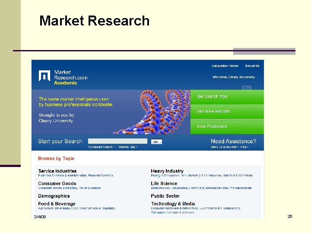Click the Market Research slide title
Viewport: 311px width, 233px height.
[95, 21]
